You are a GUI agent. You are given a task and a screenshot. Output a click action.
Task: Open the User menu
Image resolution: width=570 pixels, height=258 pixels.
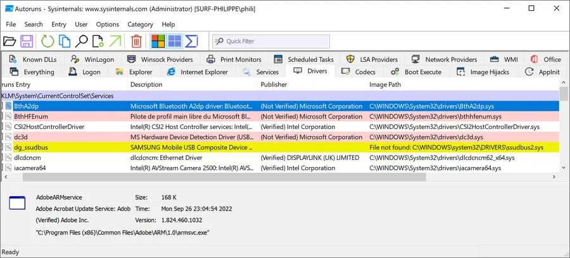(x=81, y=24)
